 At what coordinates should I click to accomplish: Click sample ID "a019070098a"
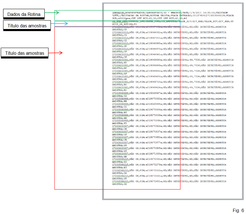coord(154,121)
